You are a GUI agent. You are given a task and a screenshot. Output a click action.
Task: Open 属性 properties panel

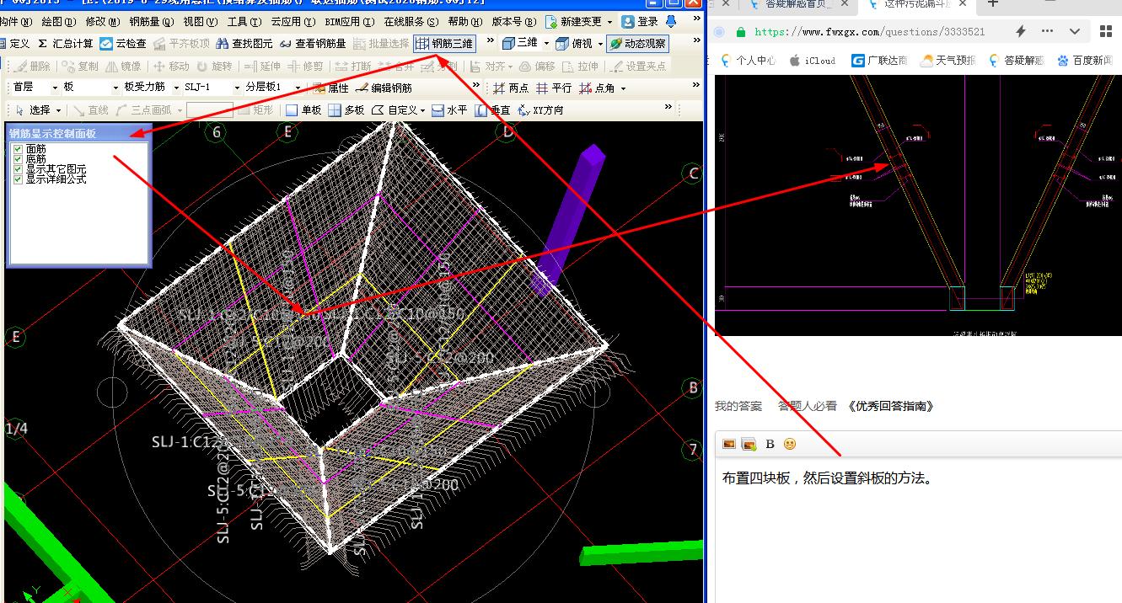(330, 88)
